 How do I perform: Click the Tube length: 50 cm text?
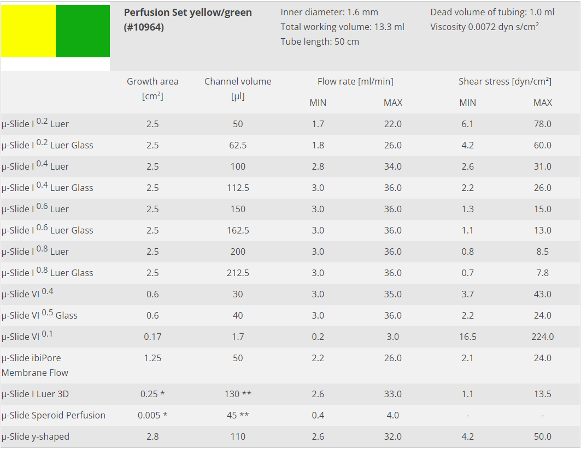click(320, 41)
